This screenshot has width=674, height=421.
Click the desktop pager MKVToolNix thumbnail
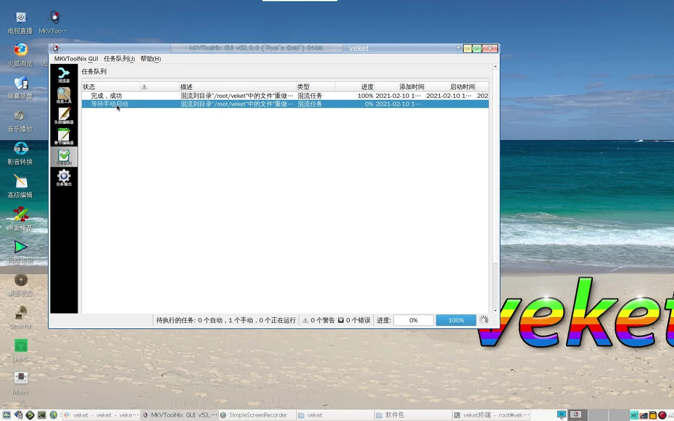click(576, 414)
